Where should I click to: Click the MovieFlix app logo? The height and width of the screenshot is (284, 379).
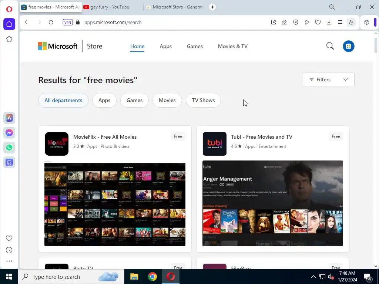(x=57, y=144)
